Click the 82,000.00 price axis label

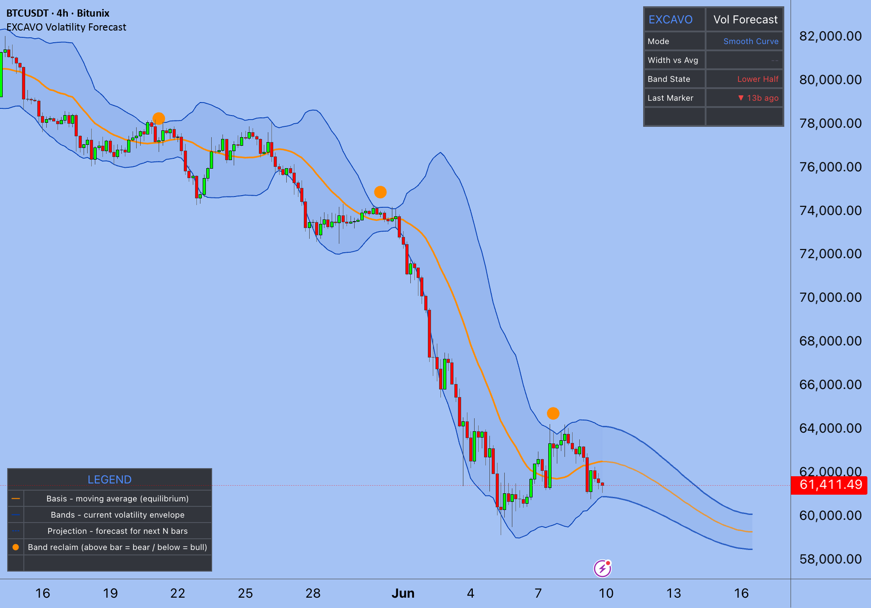coord(830,36)
